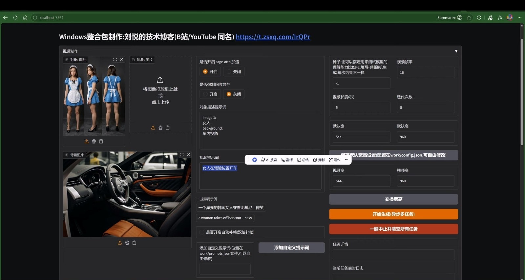Screen dimensions: 525x280
Task: Click webcam icon under 对象2 图片
Action: click(160, 128)
